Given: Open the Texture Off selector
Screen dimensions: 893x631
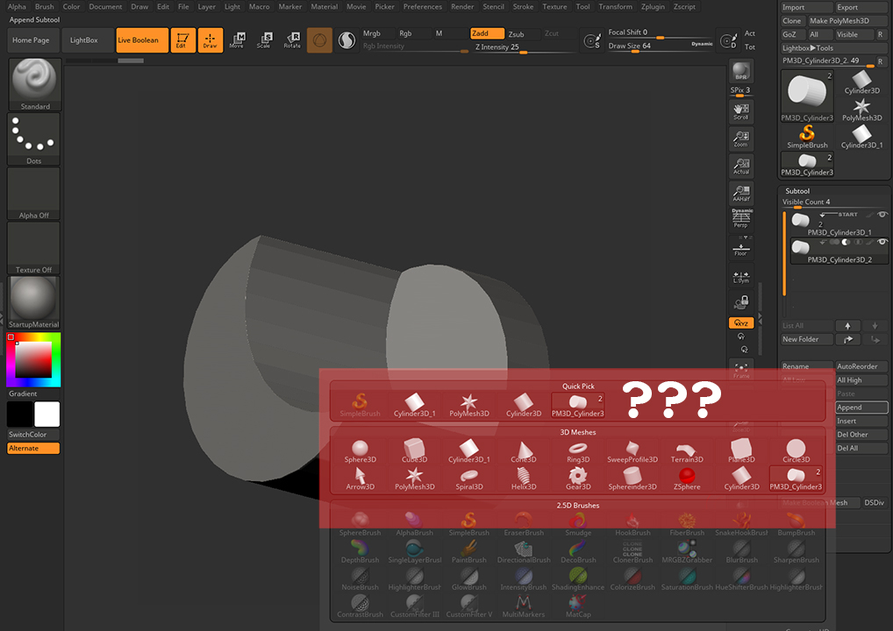Looking at the screenshot, I should pyautogui.click(x=33, y=248).
